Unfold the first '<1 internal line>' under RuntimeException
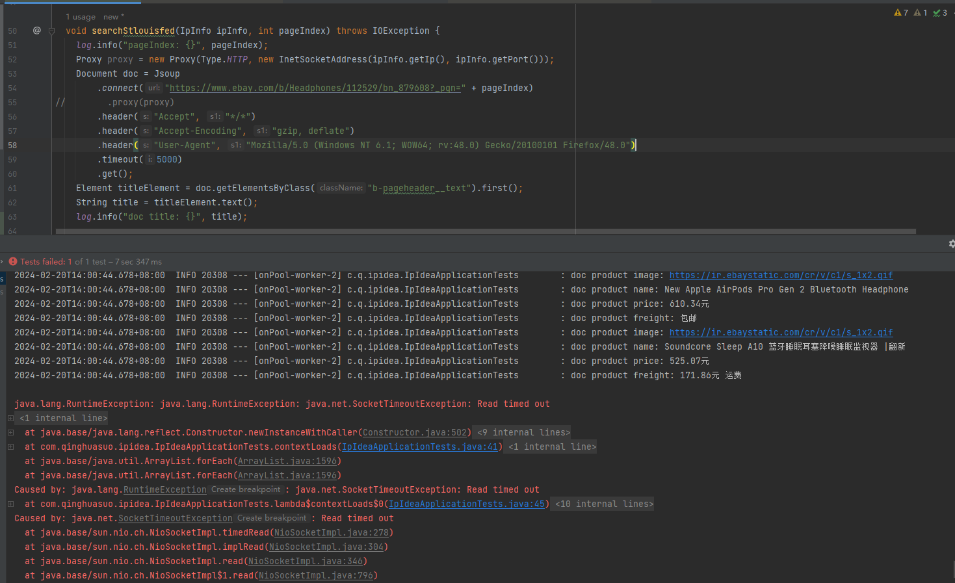Screen dimensions: 955x583 point(63,418)
